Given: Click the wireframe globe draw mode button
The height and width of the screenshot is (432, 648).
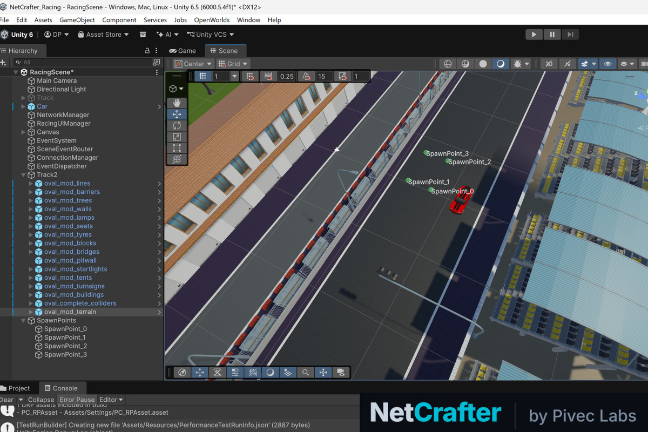Looking at the screenshot, I should [x=448, y=64].
